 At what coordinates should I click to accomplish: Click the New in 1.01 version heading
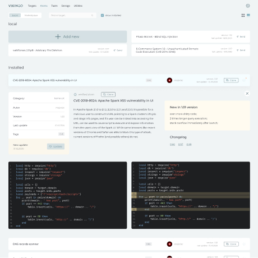tap(183, 107)
